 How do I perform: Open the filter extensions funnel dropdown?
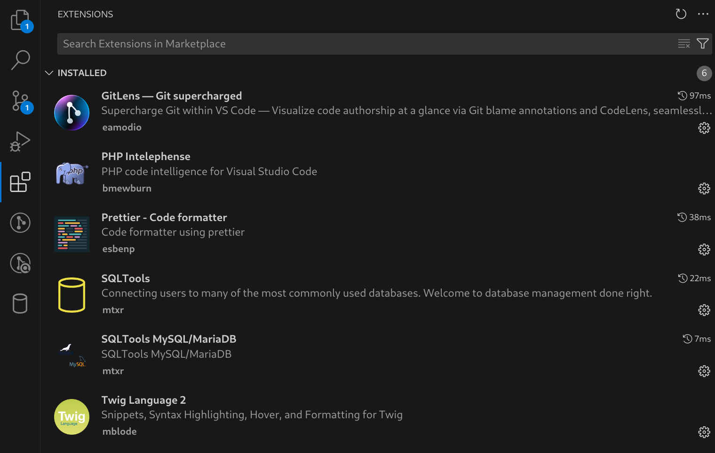coord(703,43)
